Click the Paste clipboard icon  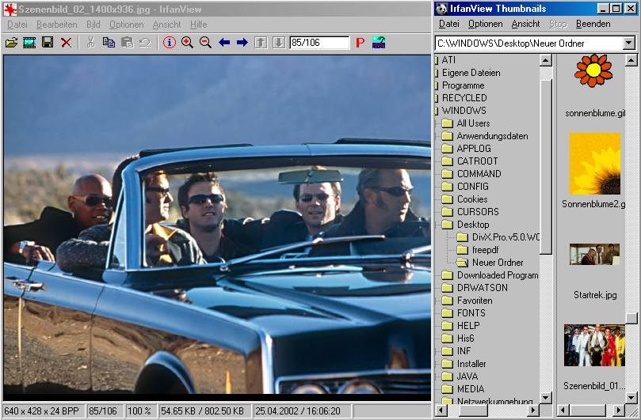tap(127, 43)
